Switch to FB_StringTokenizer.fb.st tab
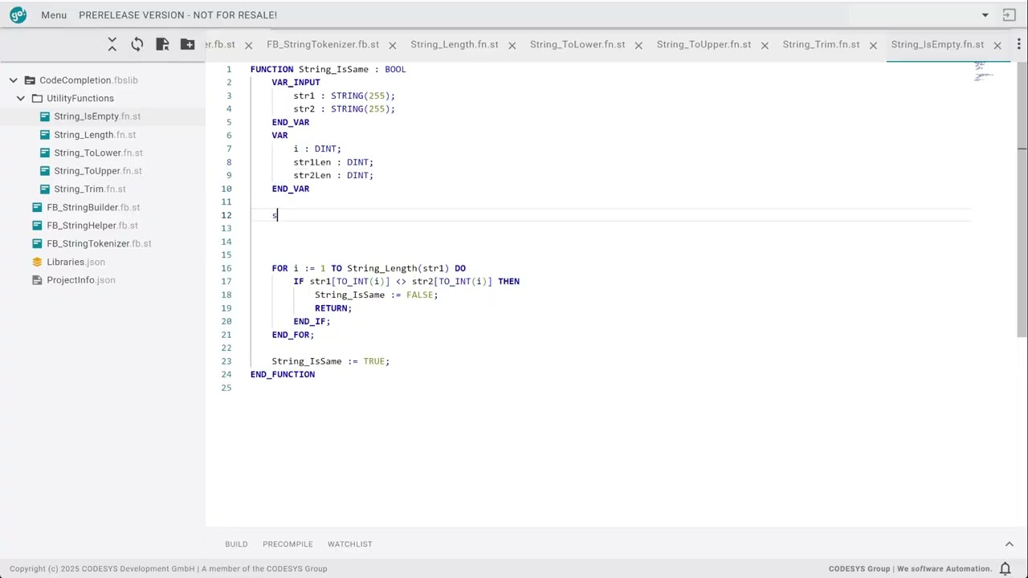The width and height of the screenshot is (1028, 578). [323, 44]
